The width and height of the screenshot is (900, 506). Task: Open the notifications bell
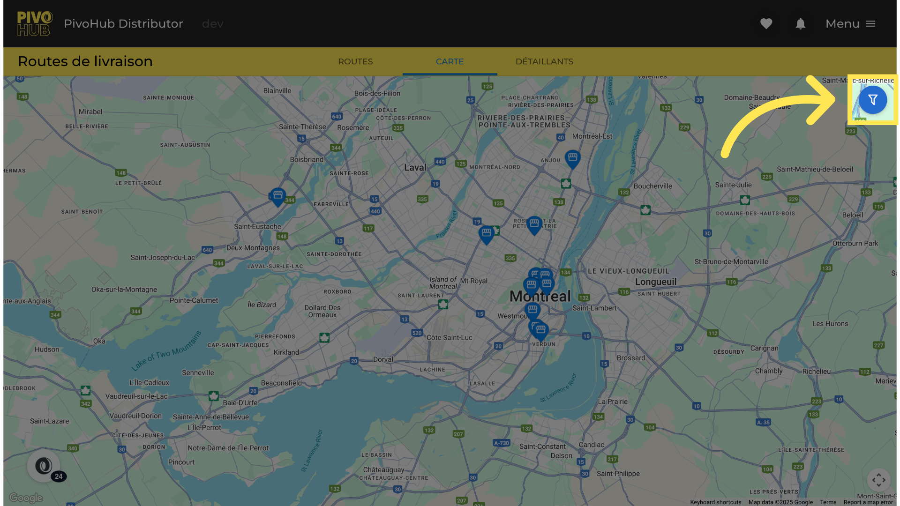[800, 24]
